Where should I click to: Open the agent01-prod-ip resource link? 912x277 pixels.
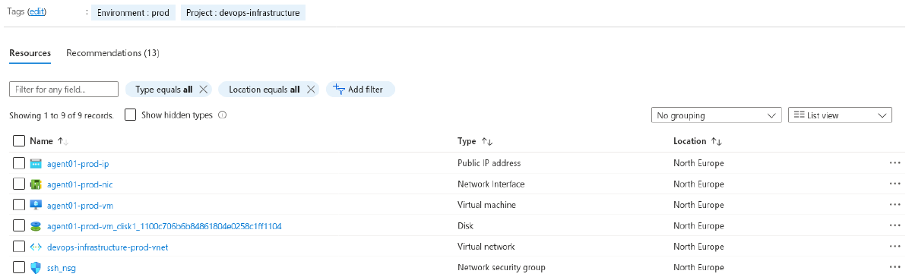point(78,163)
